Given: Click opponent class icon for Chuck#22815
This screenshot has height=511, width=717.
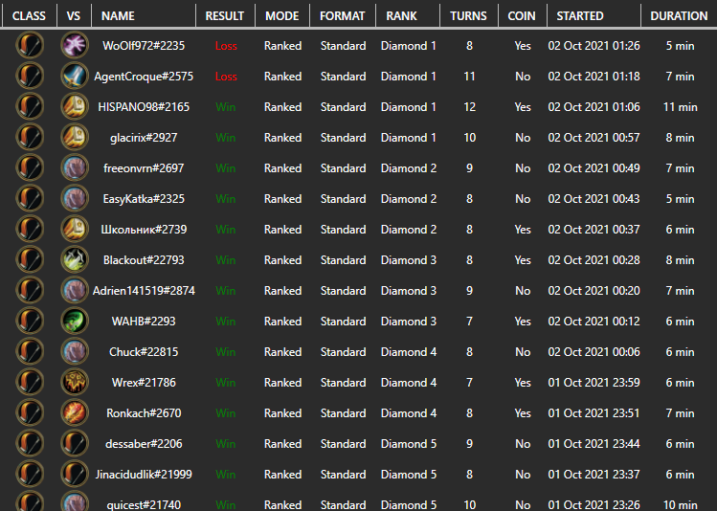Looking at the screenshot, I should point(74,351).
